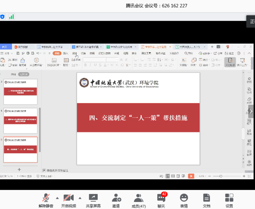
Task: Select the 插入 (Insert) ribbon tab
Action: point(66,53)
